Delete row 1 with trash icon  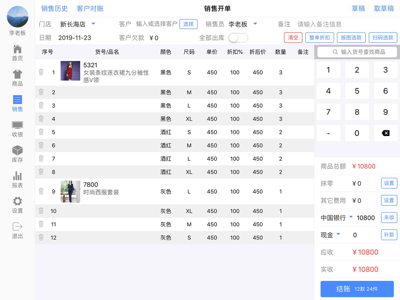41,72
